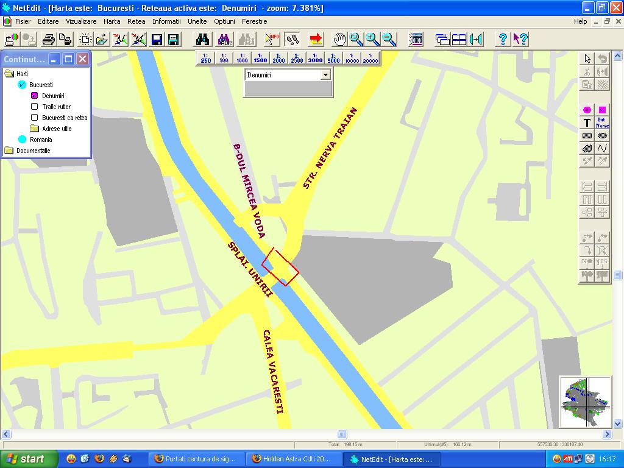
Task: Choose the pointer arrow tool in right palette
Action: pos(587,59)
